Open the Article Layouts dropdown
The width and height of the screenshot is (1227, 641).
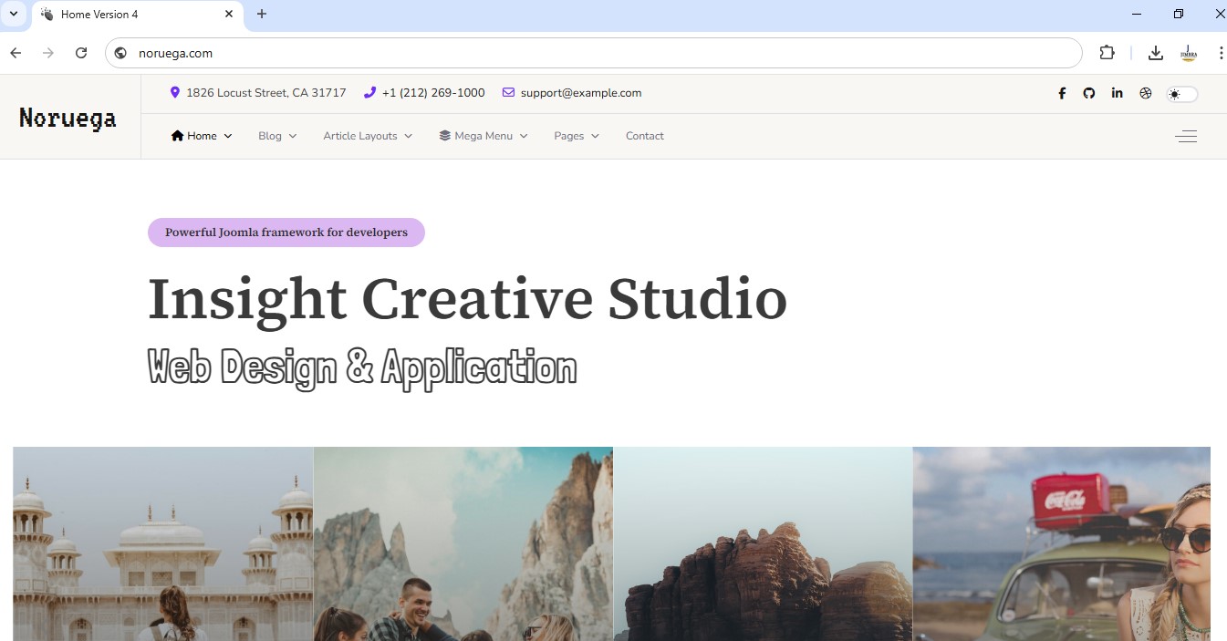[360, 135]
